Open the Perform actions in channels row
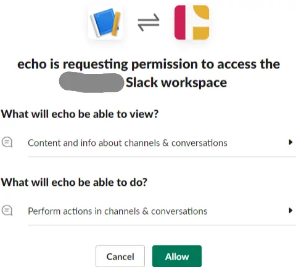This screenshot has height=267, width=296. pyautogui.click(x=148, y=211)
